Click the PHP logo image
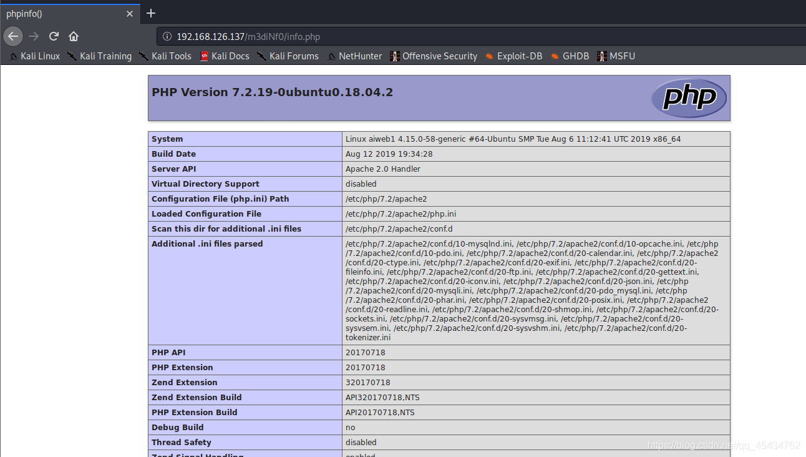806x457 pixels. point(689,98)
